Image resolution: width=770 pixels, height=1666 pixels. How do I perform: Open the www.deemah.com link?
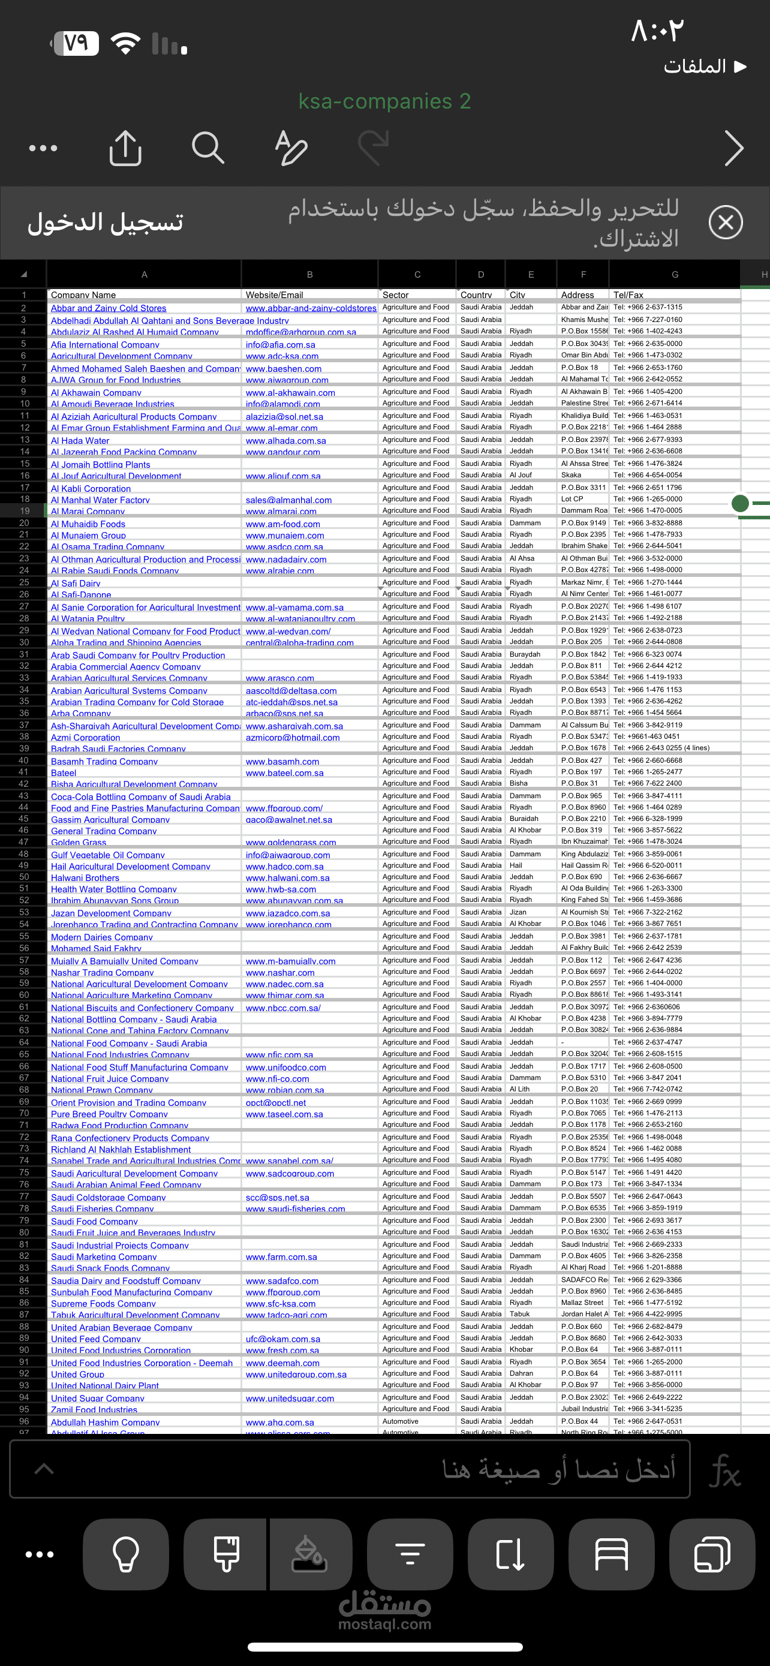(x=282, y=1363)
